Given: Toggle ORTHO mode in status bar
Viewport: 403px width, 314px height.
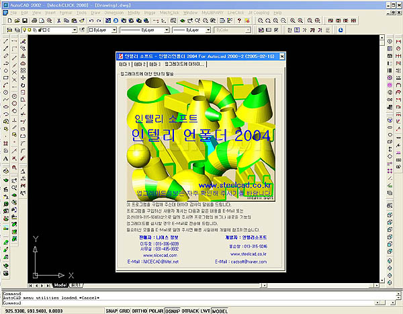Looking at the screenshot, I should tap(139, 311).
